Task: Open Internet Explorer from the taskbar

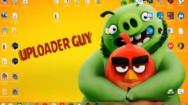Action: click(x=28, y=104)
